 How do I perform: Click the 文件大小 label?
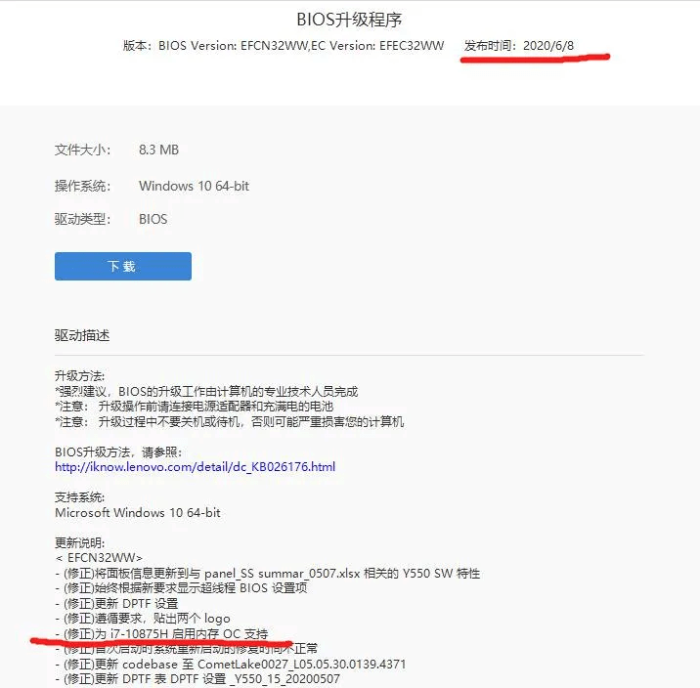82,150
